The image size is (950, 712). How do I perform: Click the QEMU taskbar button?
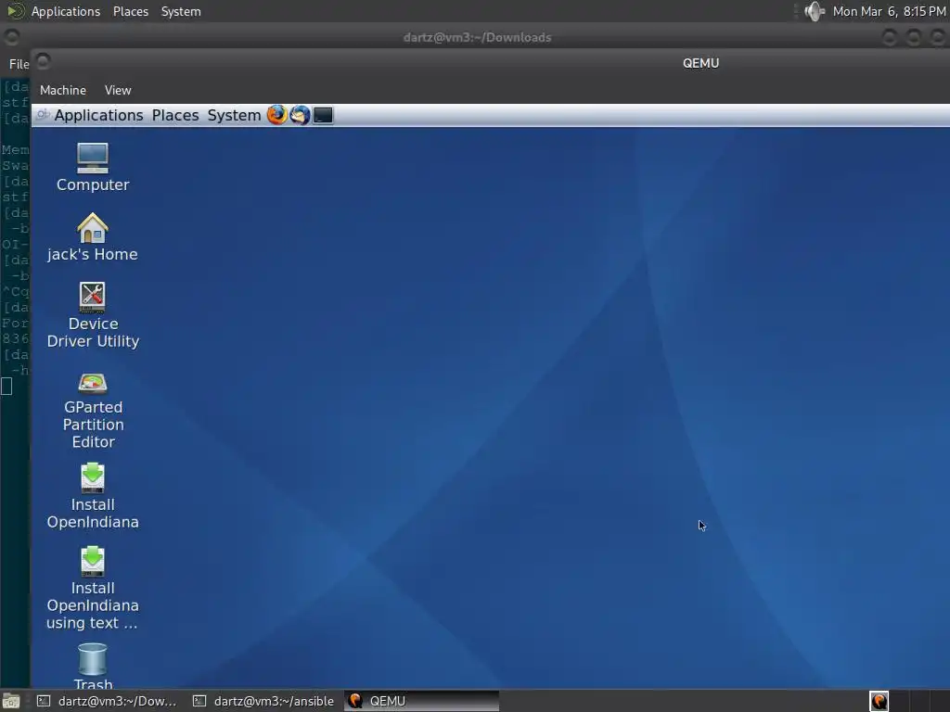click(422, 701)
